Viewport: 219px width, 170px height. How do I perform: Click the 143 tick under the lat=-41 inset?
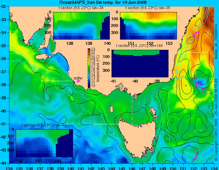click(x=39, y=161)
